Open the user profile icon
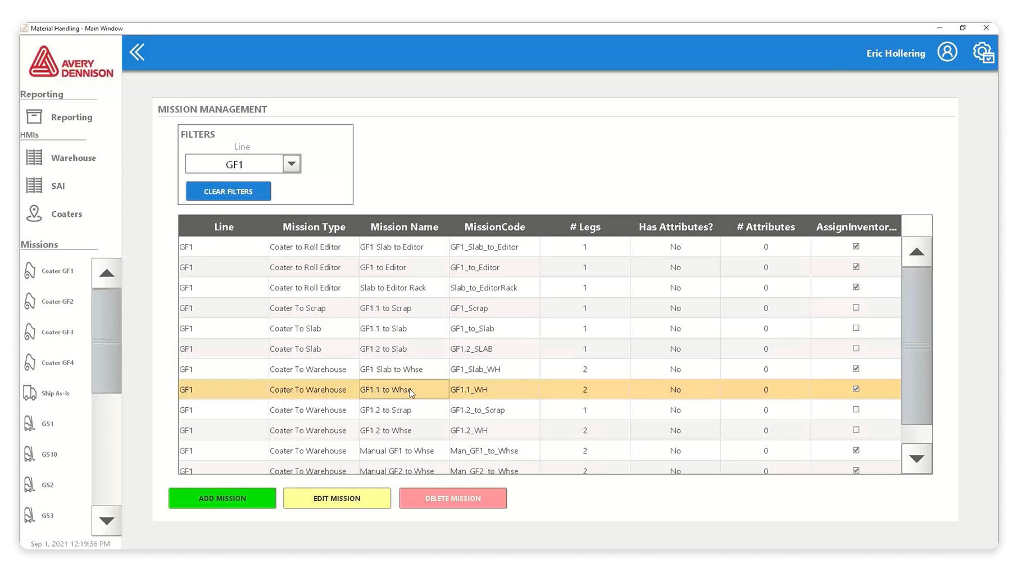The image size is (1017, 573). 947,52
